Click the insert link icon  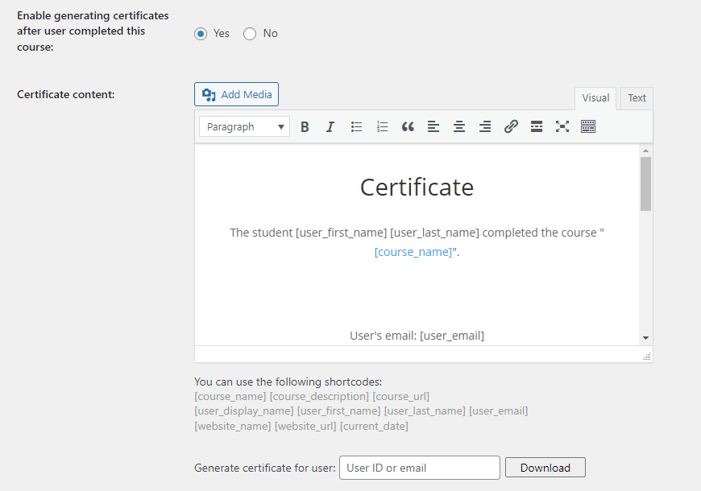point(511,127)
